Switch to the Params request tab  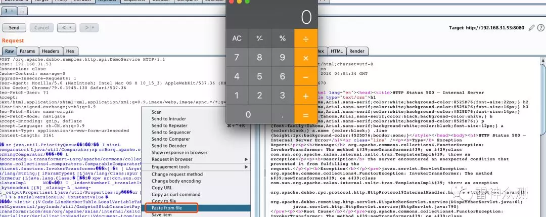27,51
